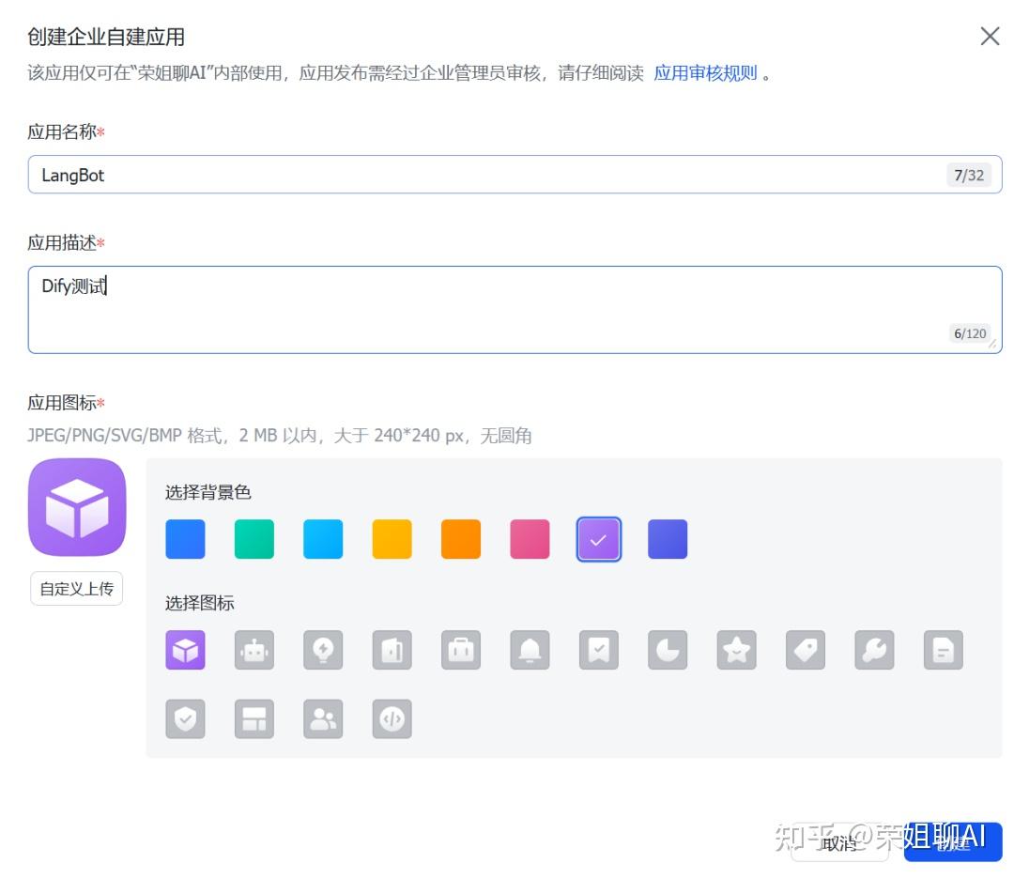Choose the layout grid icon

click(x=254, y=718)
